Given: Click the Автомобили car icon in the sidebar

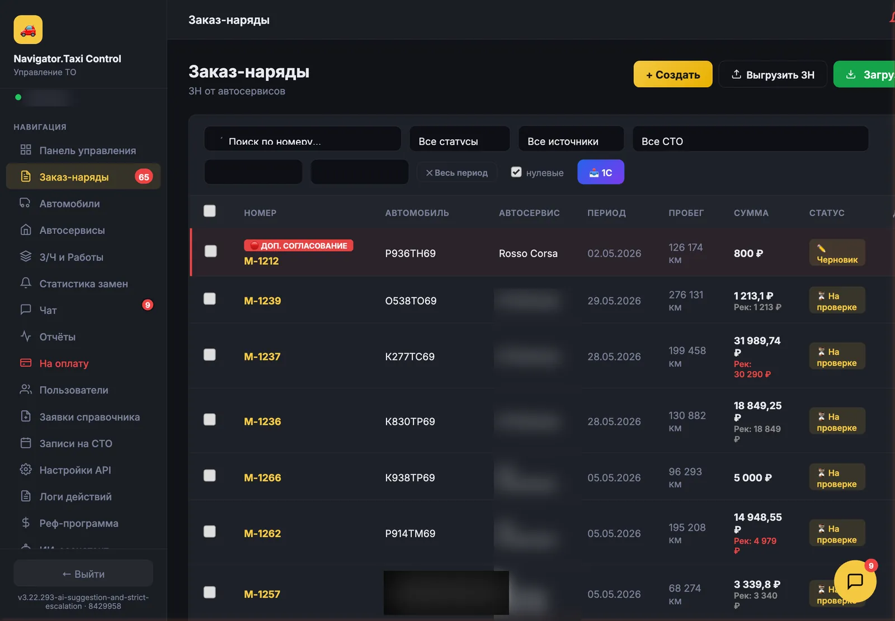Looking at the screenshot, I should [26, 203].
